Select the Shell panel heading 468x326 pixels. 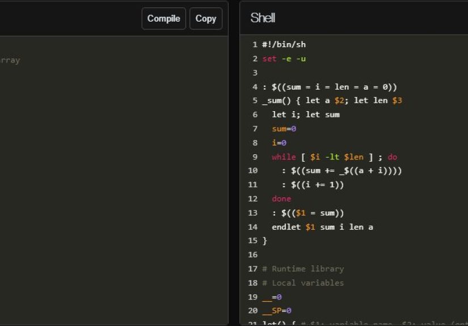pos(263,18)
